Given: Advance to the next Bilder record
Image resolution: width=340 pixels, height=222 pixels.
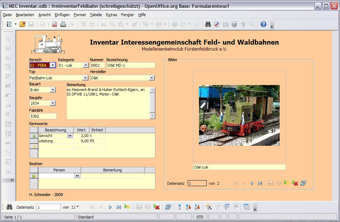Looking at the screenshot, I should tap(252, 183).
